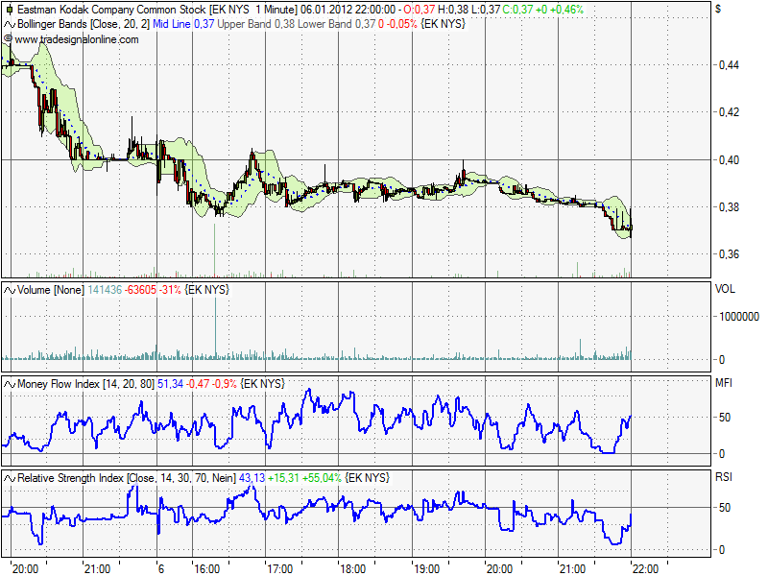The height and width of the screenshot is (576, 768).
Task: Click the instrument pin icon beside Eastman Kodak title
Action: point(8,10)
